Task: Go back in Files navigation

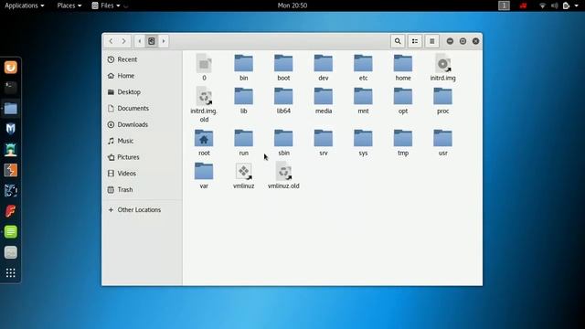Action: point(111,41)
